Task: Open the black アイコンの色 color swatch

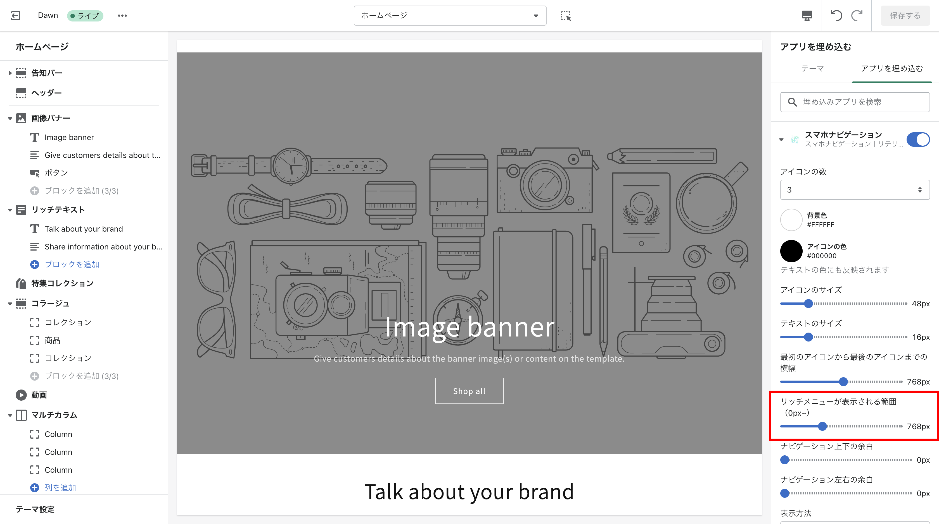Action: click(x=791, y=251)
